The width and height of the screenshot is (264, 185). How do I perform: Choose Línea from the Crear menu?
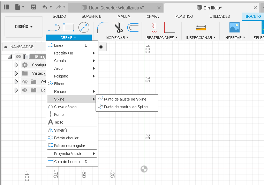[x=72, y=45]
